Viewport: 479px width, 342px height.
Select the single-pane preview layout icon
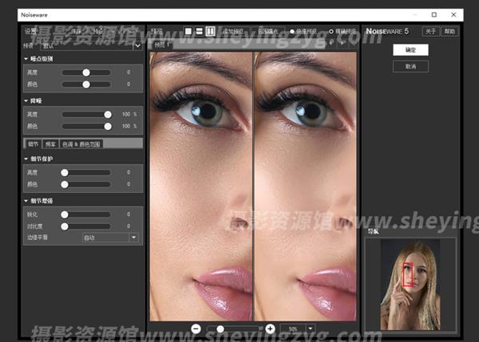[x=188, y=31]
